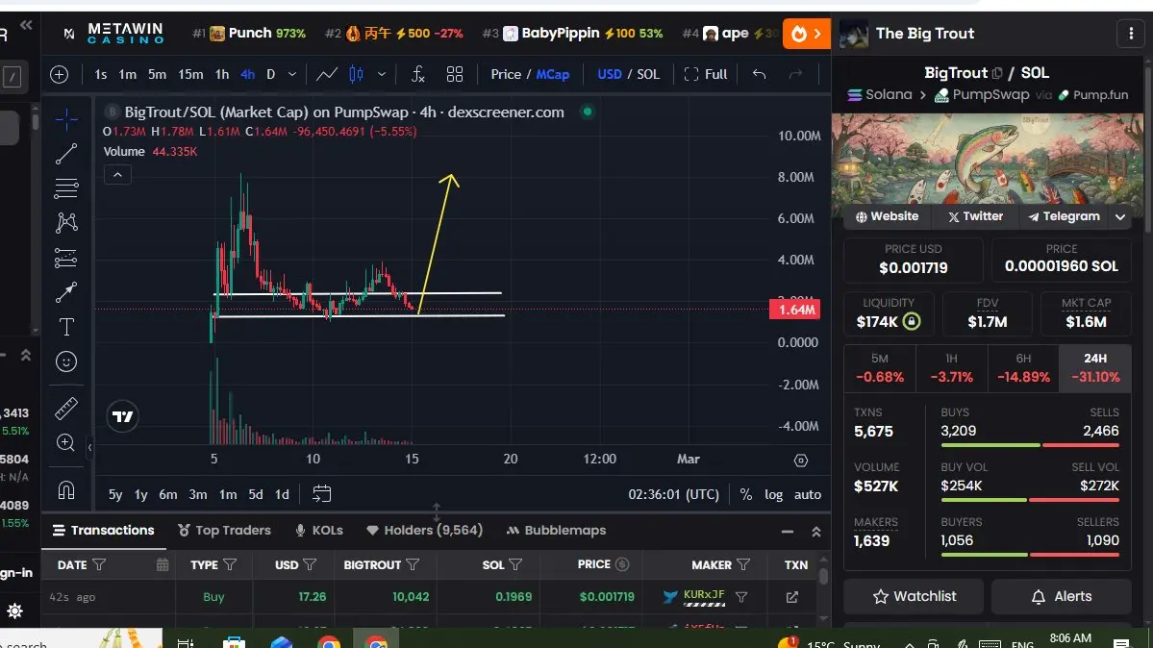Expand the transactions panel upward
The height and width of the screenshot is (648, 1153).
click(816, 531)
